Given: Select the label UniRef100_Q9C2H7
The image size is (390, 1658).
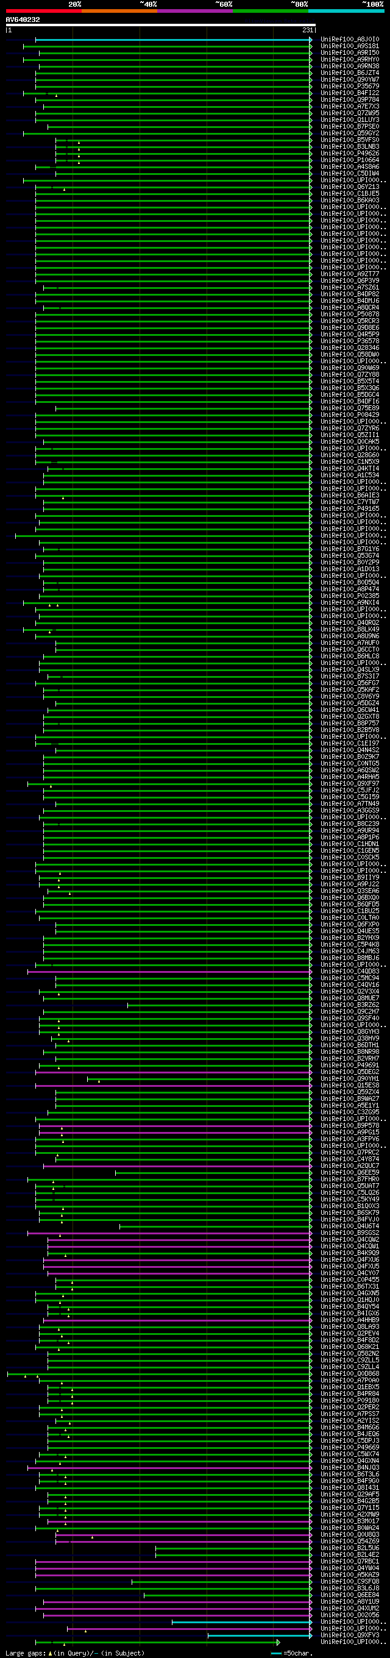Looking at the screenshot, I should 350,1012.
